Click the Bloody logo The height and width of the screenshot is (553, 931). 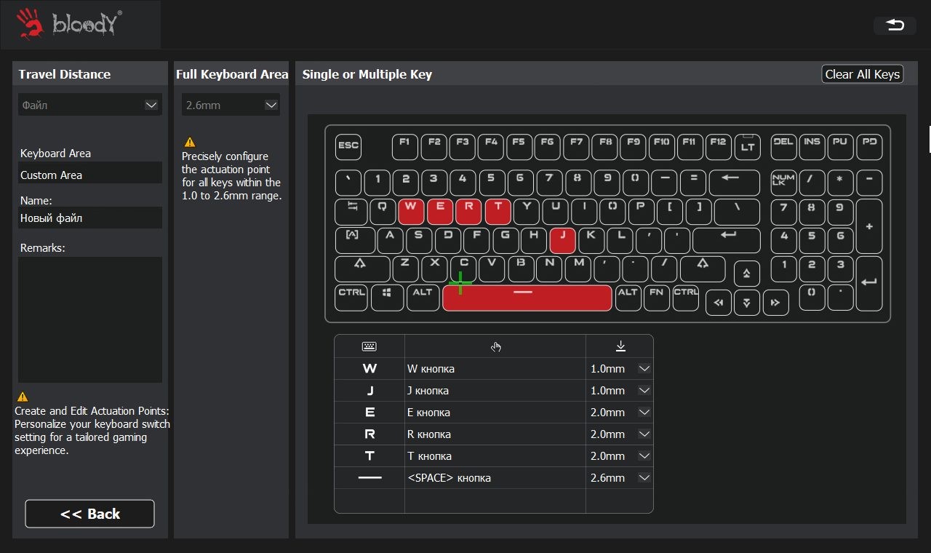coord(69,24)
